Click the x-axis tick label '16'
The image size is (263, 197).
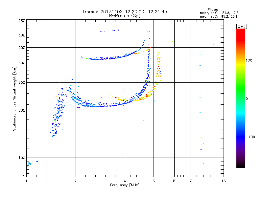coord(224,181)
